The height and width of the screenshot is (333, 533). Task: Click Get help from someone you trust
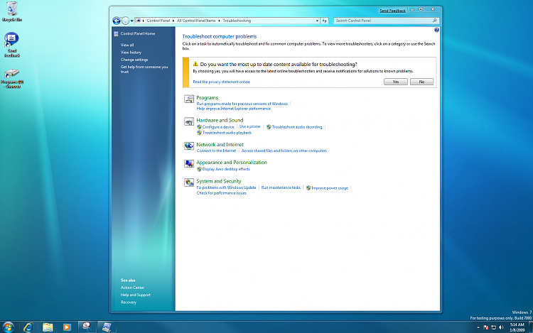click(x=144, y=70)
